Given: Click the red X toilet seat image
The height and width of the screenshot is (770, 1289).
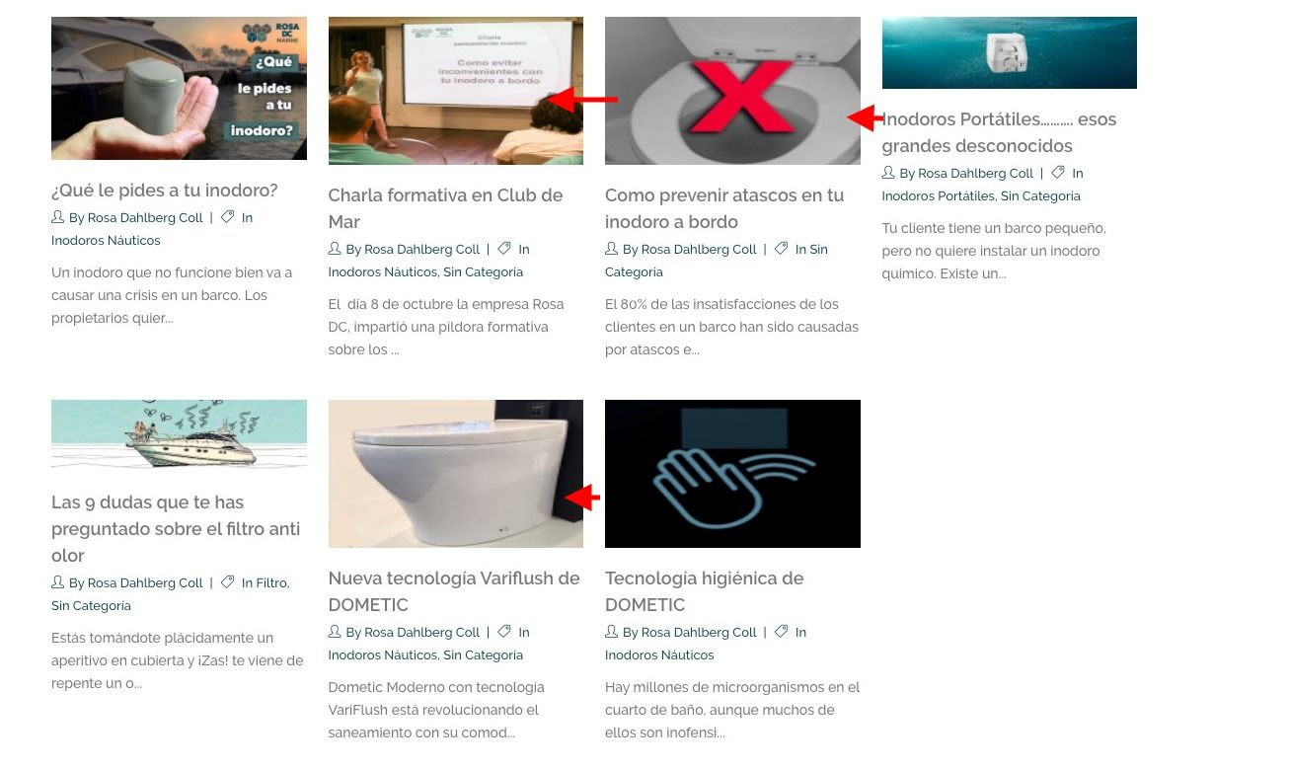Looking at the screenshot, I should pyautogui.click(x=732, y=91).
